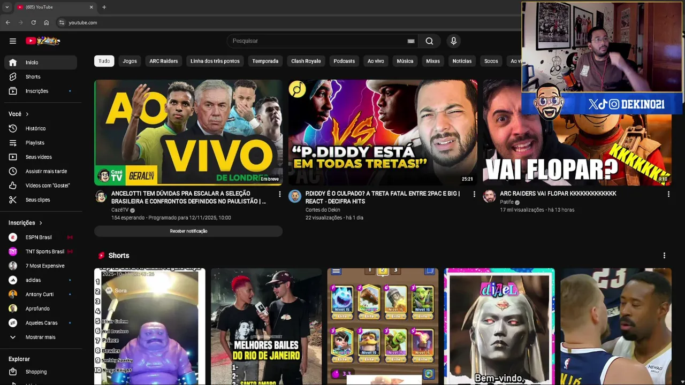Open Antony Curti channel subscription
The image size is (685, 385).
click(x=41, y=294)
